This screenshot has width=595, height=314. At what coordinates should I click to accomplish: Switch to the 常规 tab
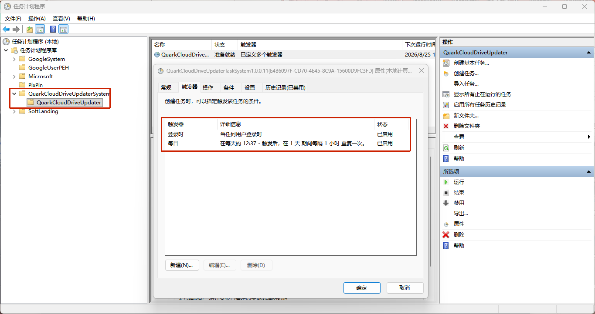pos(166,88)
